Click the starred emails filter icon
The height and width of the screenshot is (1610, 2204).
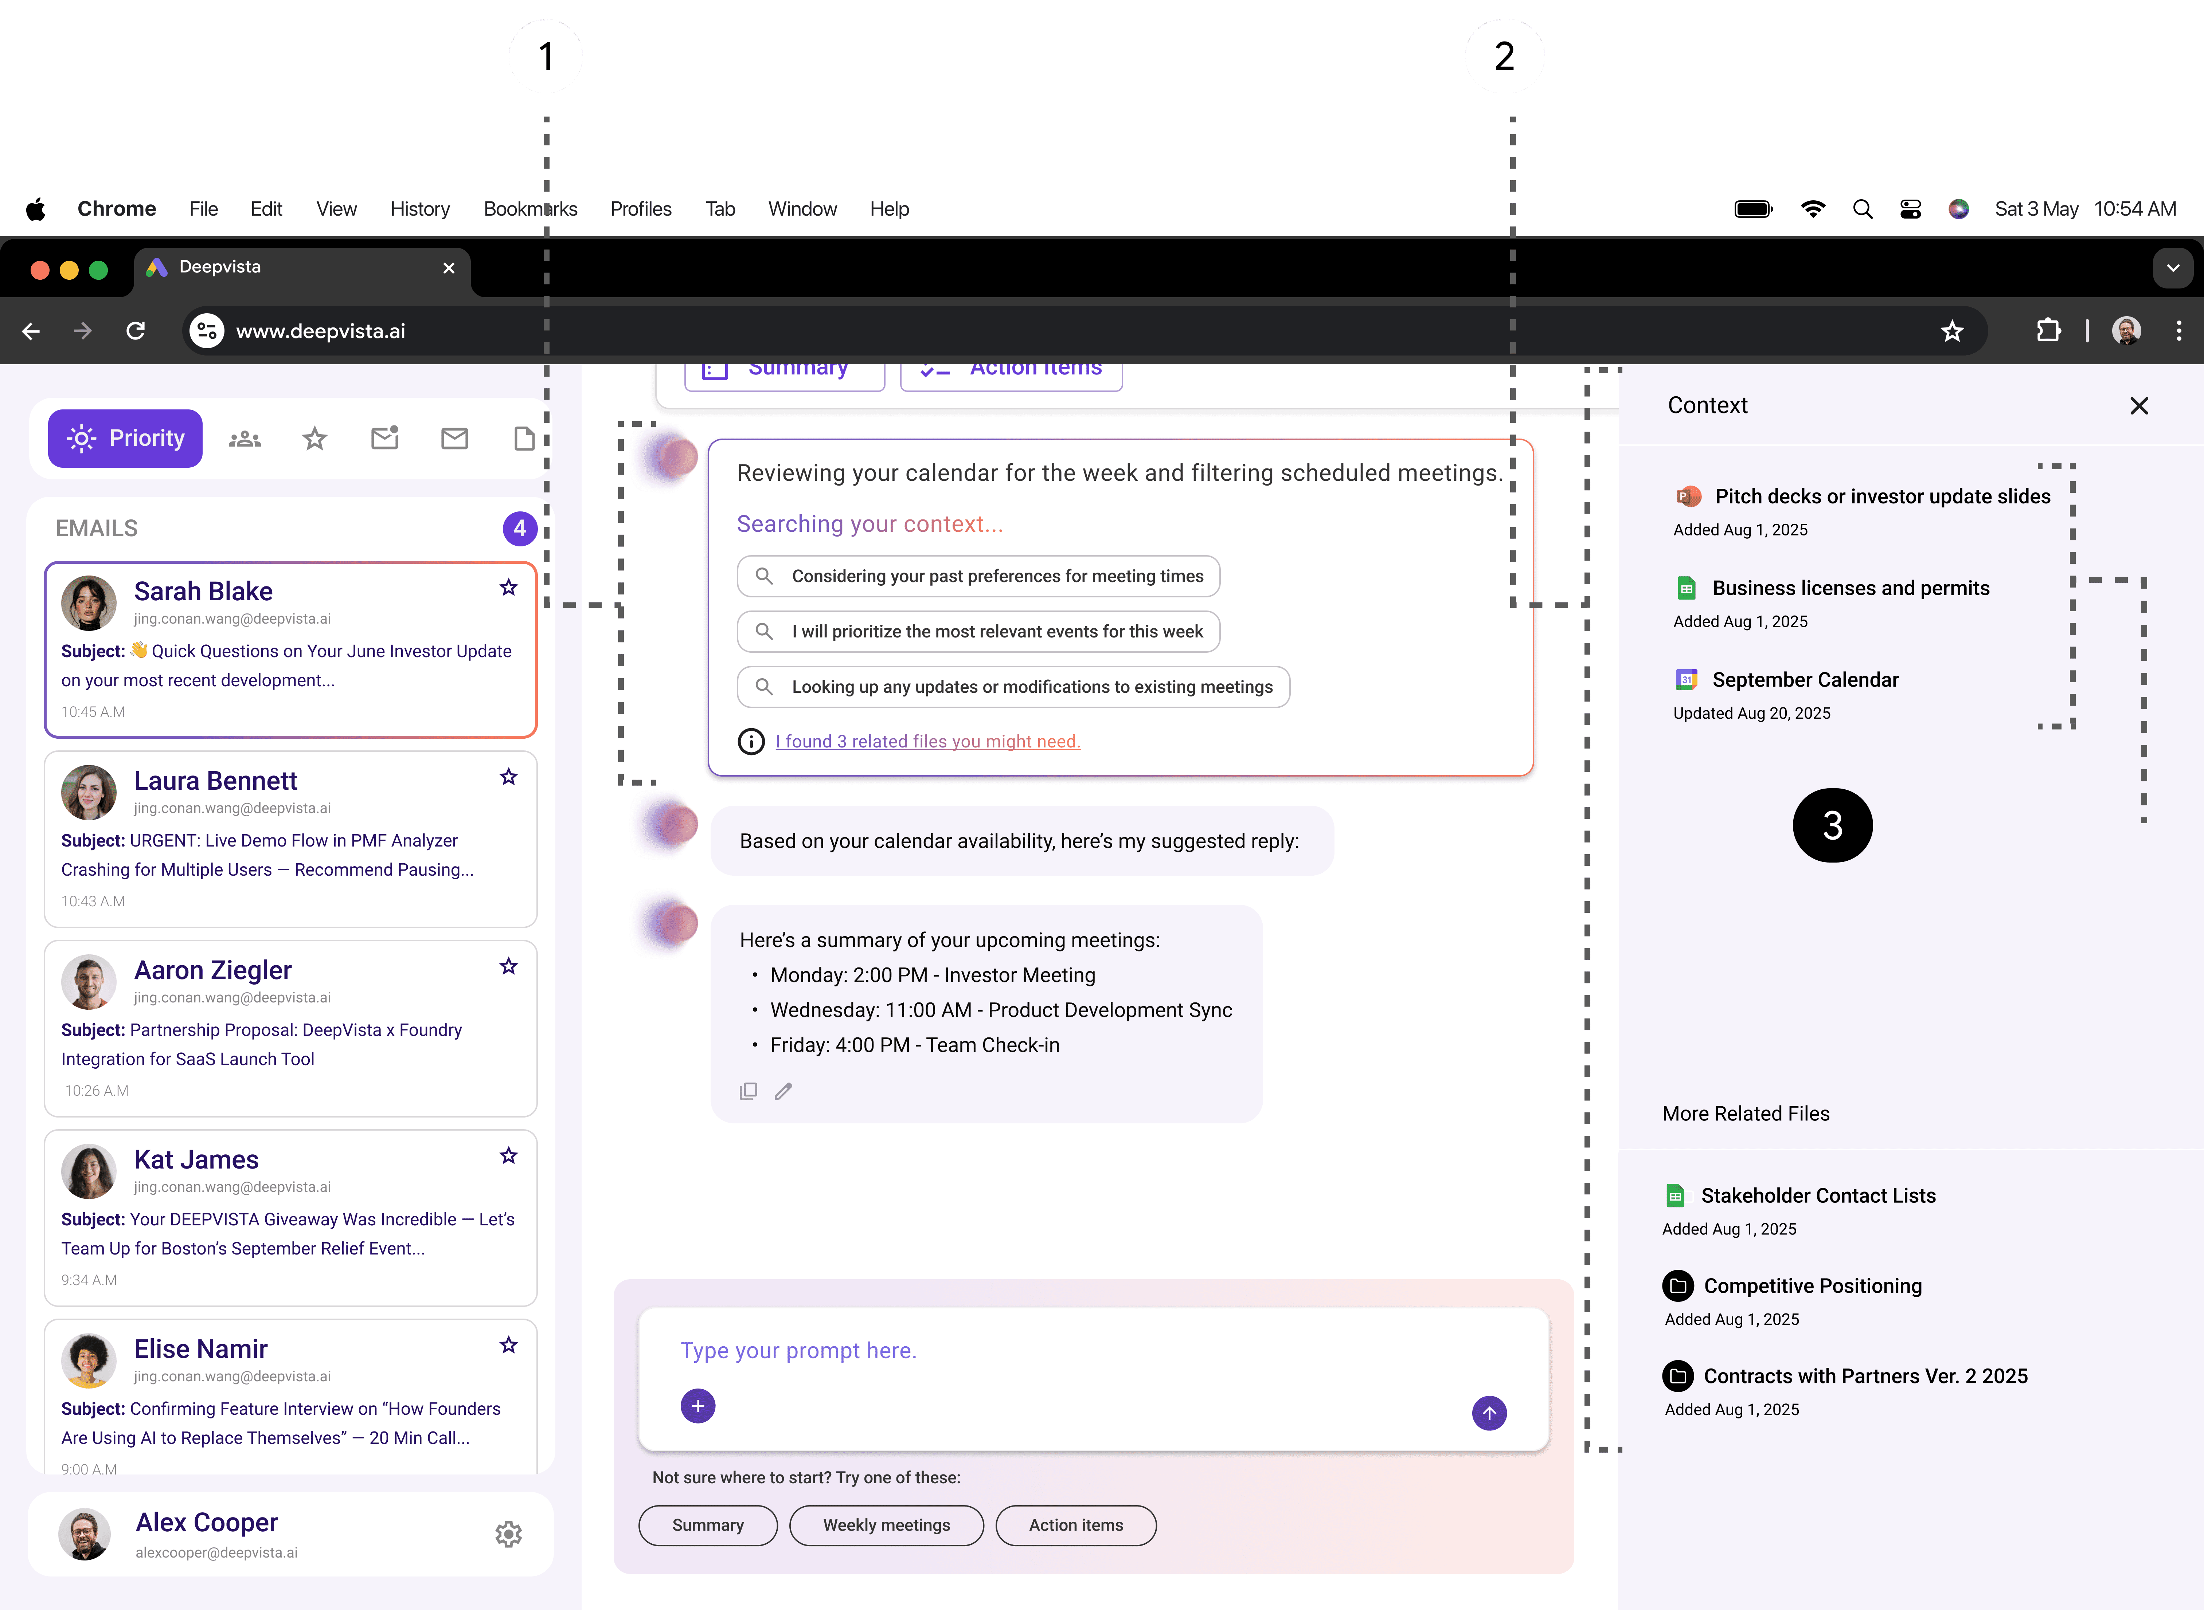pyautogui.click(x=314, y=439)
